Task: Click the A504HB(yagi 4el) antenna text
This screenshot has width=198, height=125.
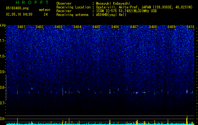Action: coord(111,15)
